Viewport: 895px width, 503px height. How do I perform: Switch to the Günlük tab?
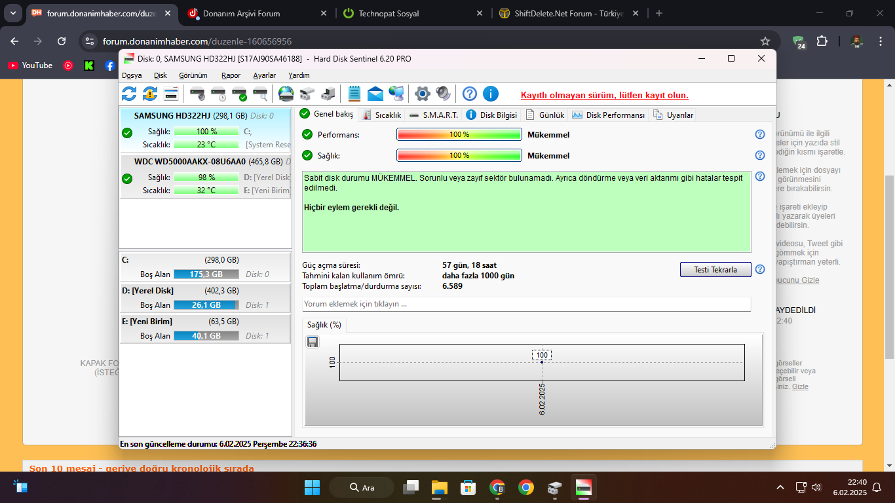pos(544,115)
